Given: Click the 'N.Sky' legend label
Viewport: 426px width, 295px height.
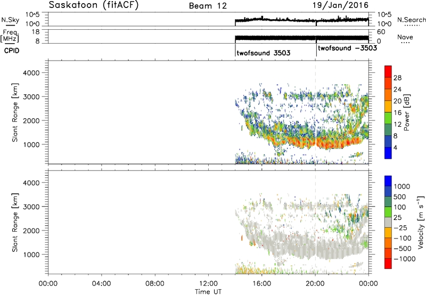Looking at the screenshot, I should coord(10,20).
